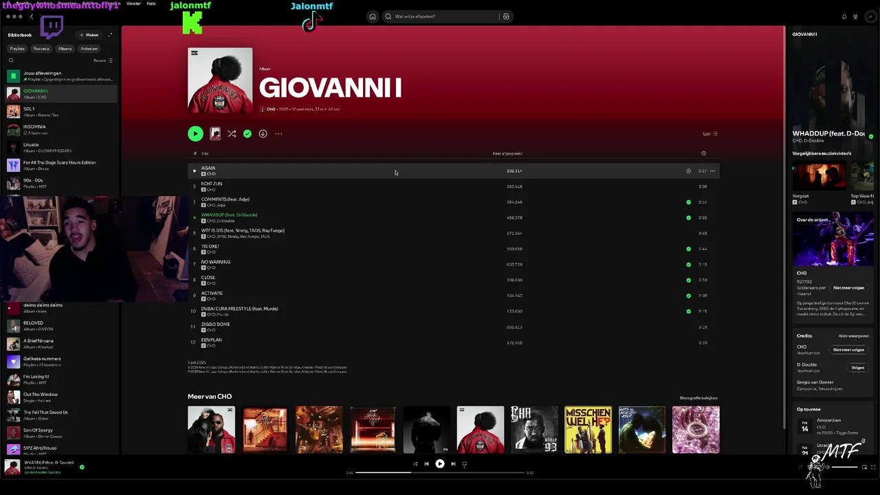The height and width of the screenshot is (495, 880).
Task: Download the GIOVANNI I album
Action: coord(263,134)
